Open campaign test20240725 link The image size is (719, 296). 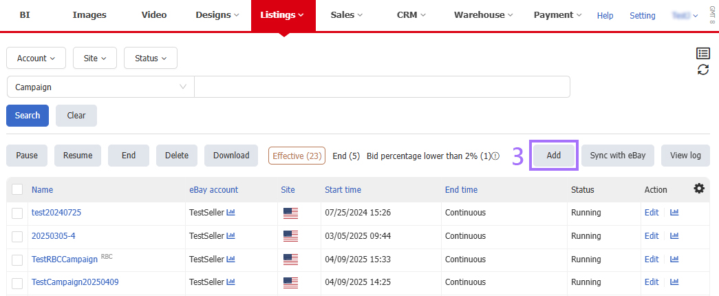[56, 213]
